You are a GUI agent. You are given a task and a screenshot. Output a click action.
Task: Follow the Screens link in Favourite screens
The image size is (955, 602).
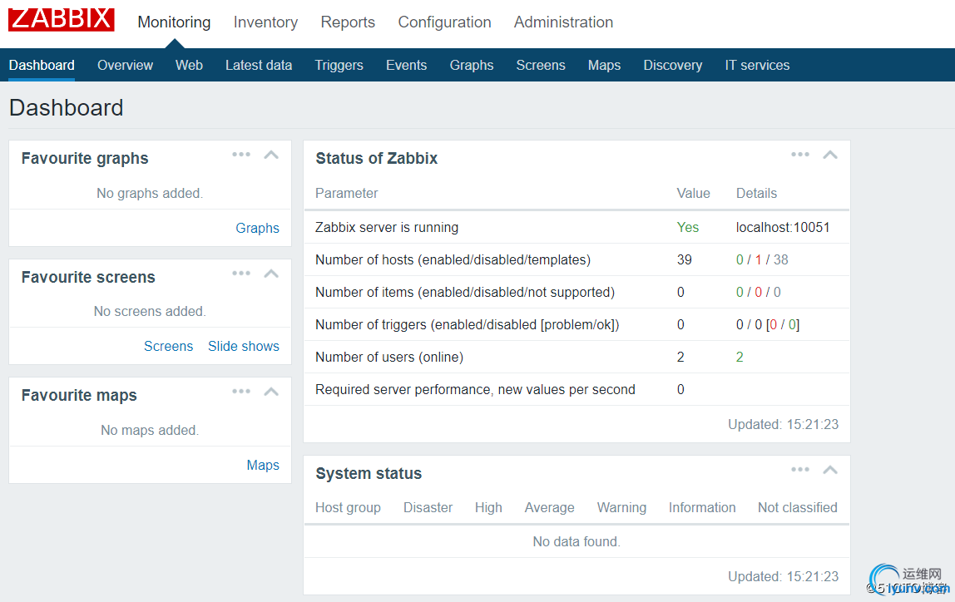tap(168, 347)
